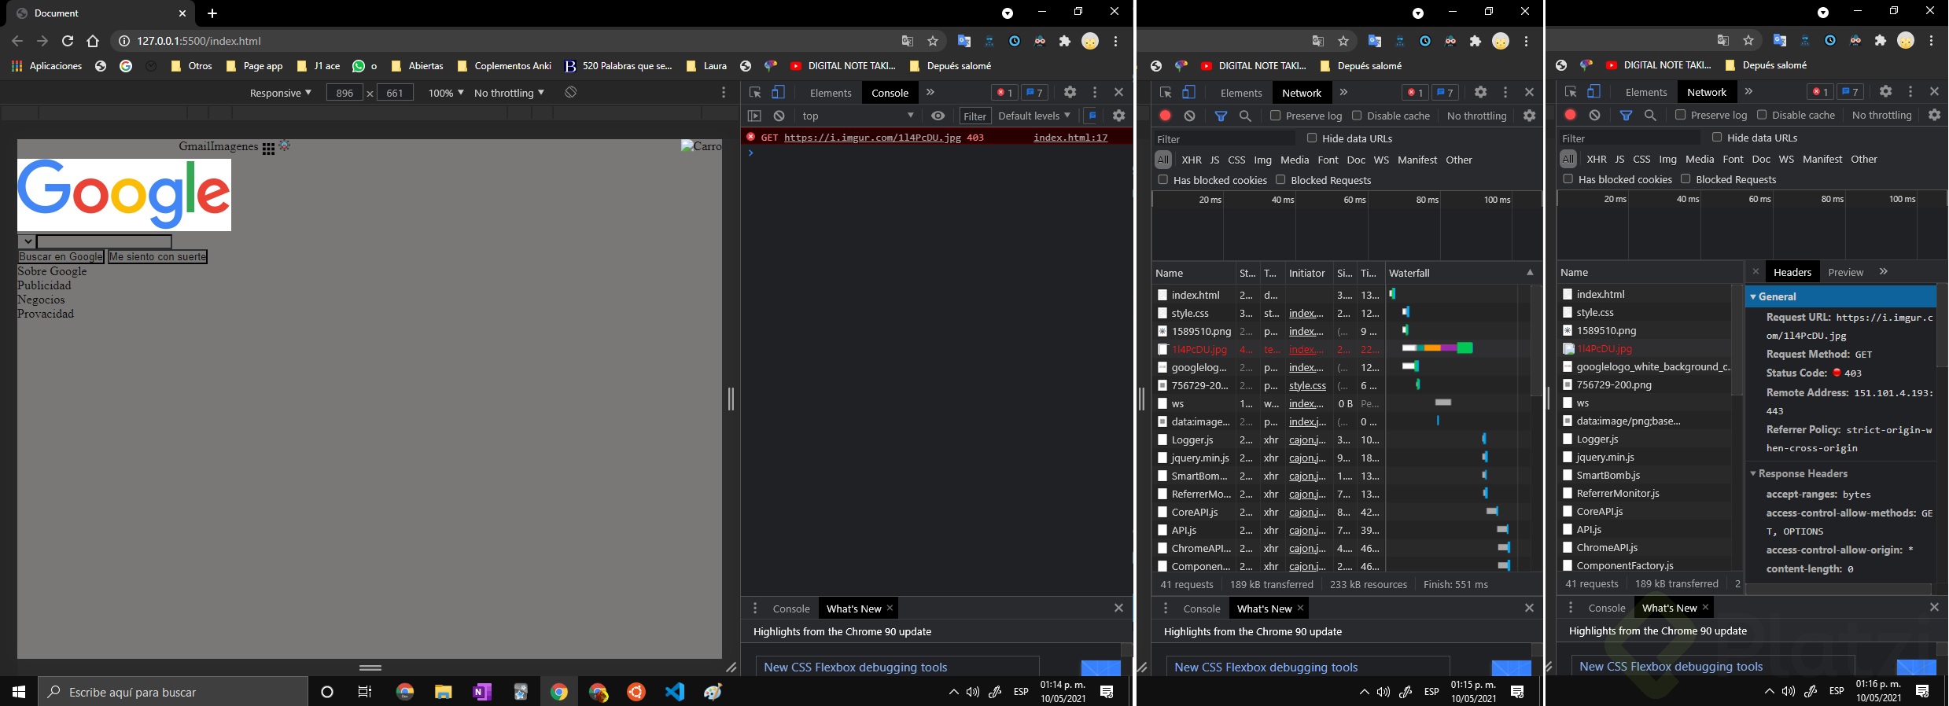
Task: Enable Preserve log in the right window
Action: click(x=1681, y=115)
